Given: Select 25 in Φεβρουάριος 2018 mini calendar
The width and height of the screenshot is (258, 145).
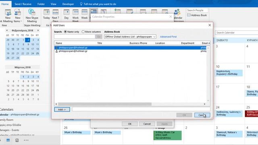Looking at the screenshot, I should [37, 54].
